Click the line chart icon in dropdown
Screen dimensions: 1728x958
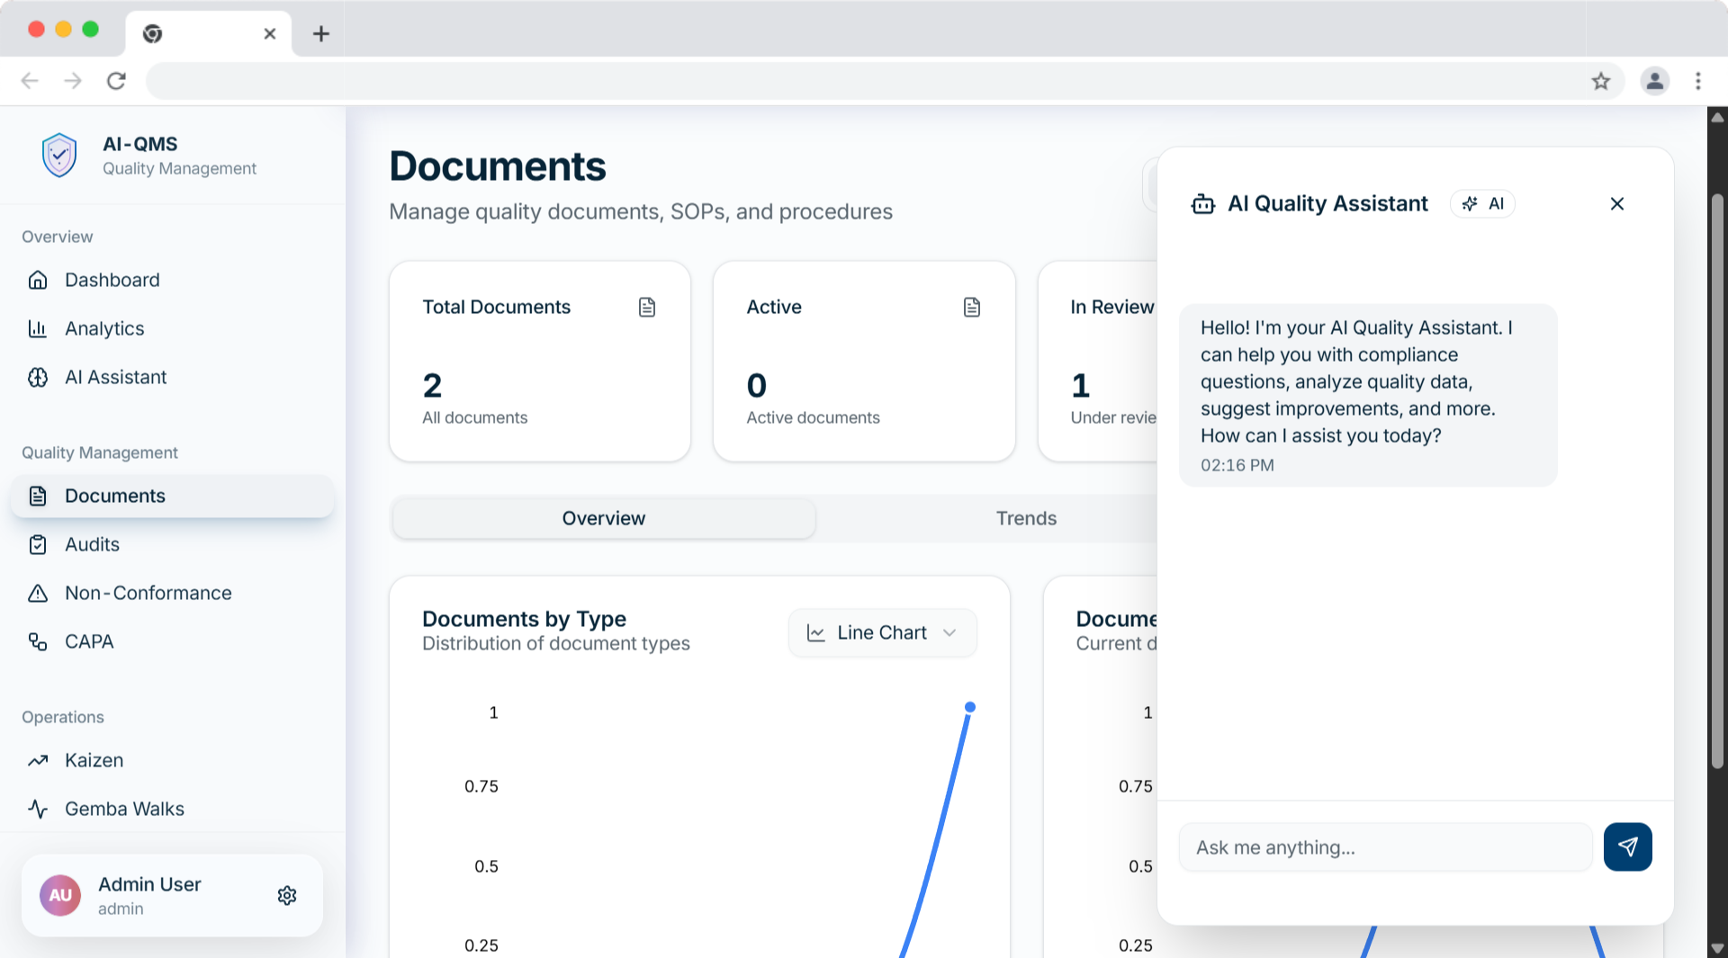[816, 633]
